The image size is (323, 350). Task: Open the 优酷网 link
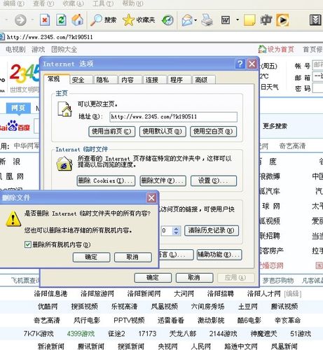[48, 307]
